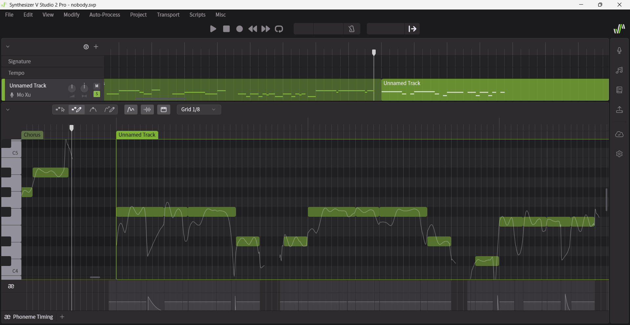Screen dimensions: 630x325
Task: Click the arrangement horizontal scrollbar thumb
Action: click(160, 98)
